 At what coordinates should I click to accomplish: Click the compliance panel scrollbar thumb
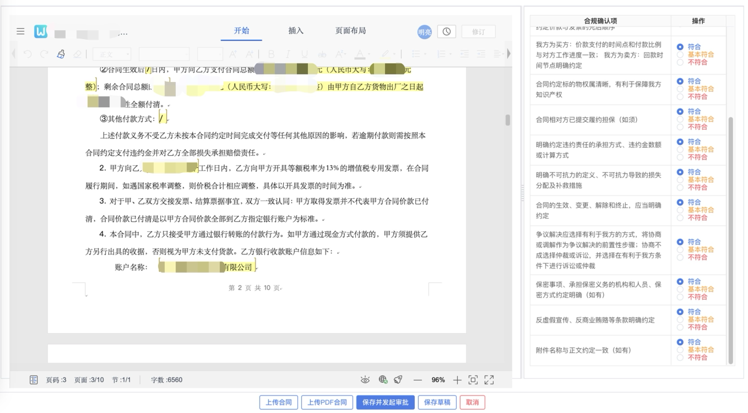pyautogui.click(x=731, y=240)
